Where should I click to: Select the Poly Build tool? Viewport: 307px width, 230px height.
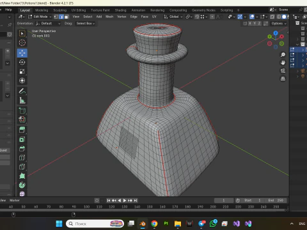click(x=22, y=176)
